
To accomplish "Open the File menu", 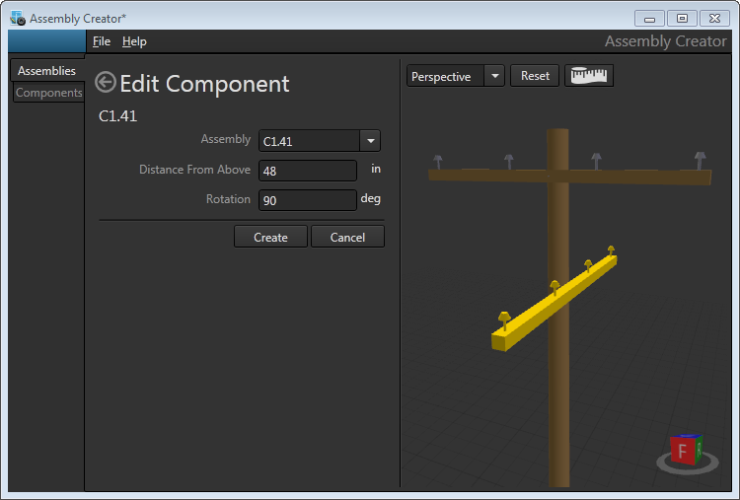I will point(102,41).
